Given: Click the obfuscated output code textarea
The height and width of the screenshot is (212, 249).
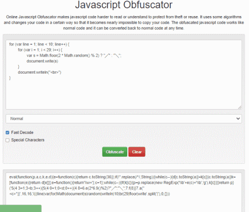Looking at the screenshot, I should pos(123,193).
